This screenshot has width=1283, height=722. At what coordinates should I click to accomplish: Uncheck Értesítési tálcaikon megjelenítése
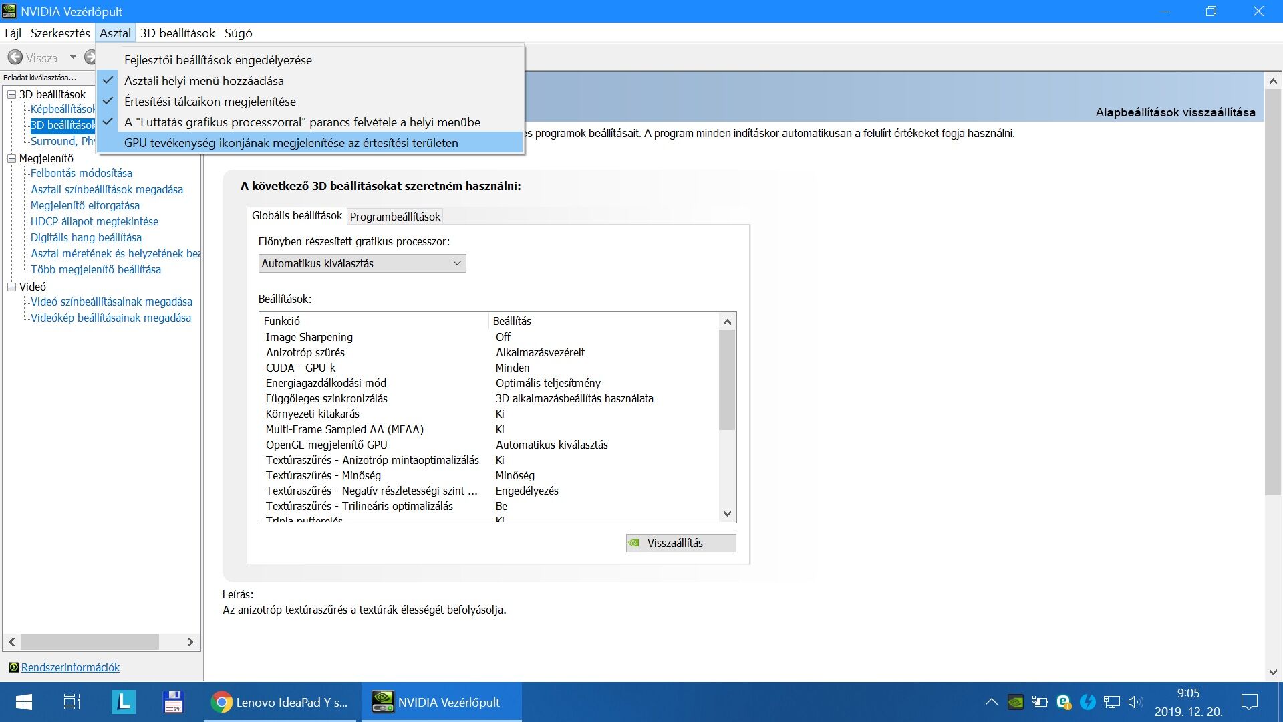click(310, 102)
